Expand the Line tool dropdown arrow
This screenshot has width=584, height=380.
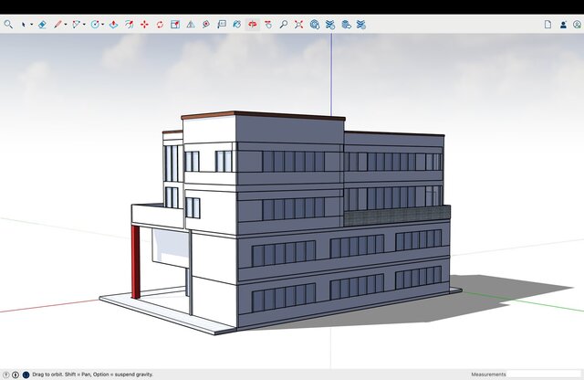point(66,25)
